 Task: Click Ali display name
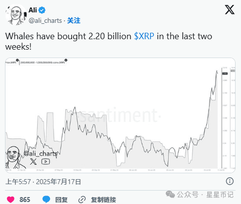click(x=33, y=10)
